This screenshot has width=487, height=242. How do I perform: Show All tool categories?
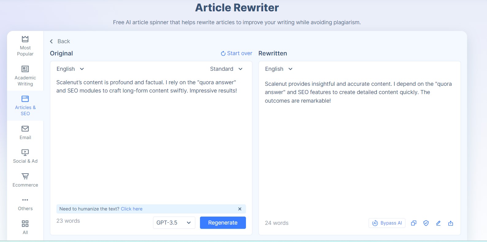point(25,227)
